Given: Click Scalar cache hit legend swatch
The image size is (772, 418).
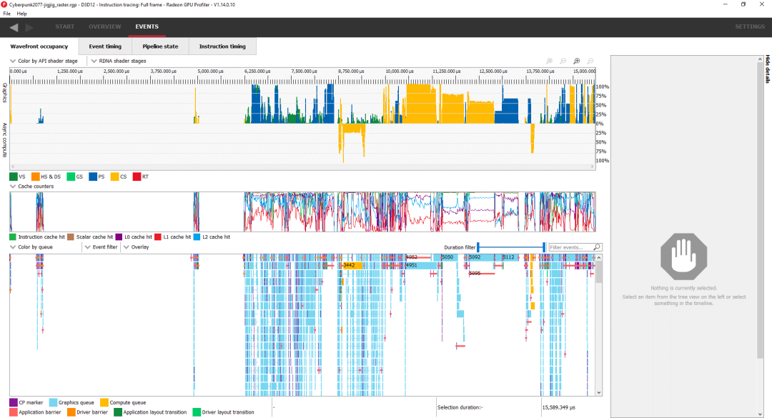Looking at the screenshot, I should tap(70, 237).
